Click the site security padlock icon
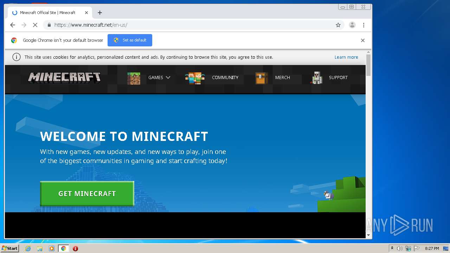 [49, 25]
